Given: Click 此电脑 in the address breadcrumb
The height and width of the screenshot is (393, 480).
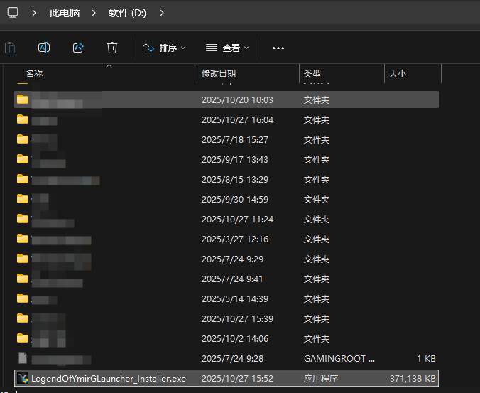Looking at the screenshot, I should (x=65, y=13).
